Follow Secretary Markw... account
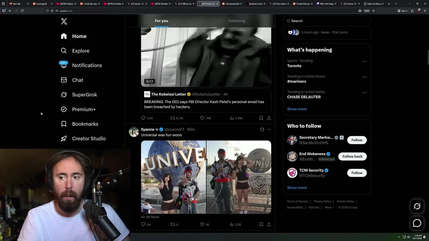 (x=357, y=140)
